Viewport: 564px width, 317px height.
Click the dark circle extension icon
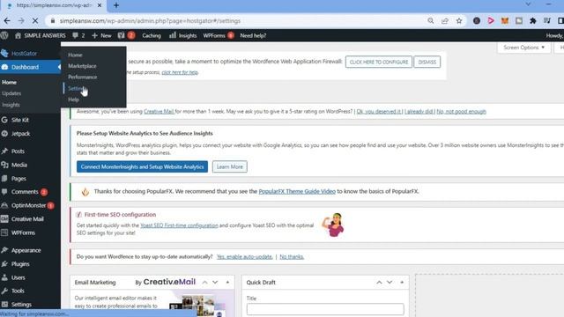click(x=477, y=21)
